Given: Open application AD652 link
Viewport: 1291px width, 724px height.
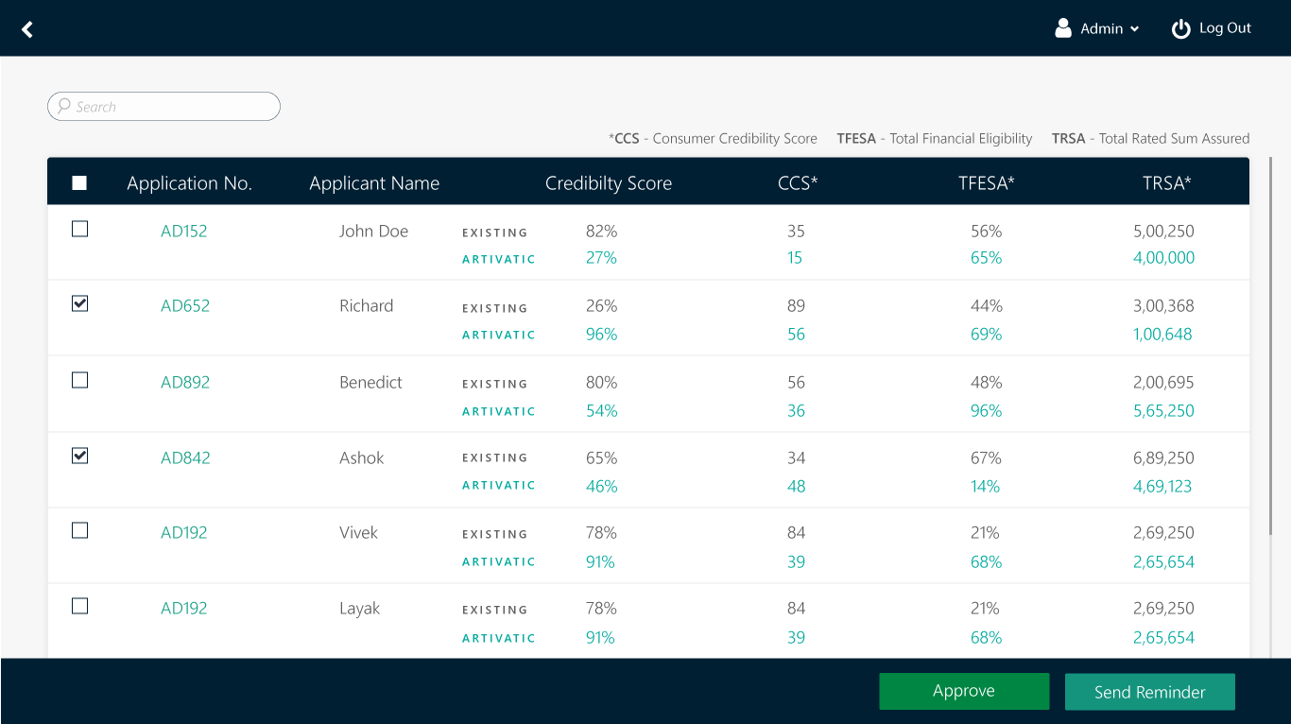Looking at the screenshot, I should point(185,305).
